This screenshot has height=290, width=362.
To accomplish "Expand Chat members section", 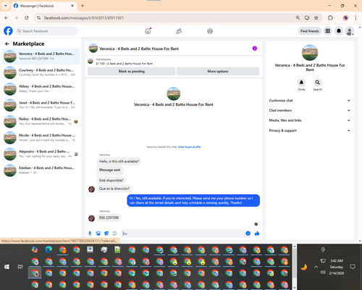I will tap(310, 110).
